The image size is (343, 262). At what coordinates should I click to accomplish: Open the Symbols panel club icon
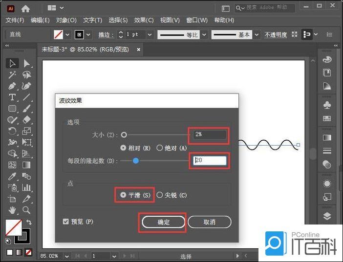coord(327,105)
